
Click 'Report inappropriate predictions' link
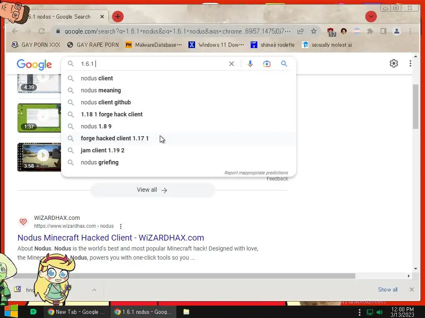256,173
